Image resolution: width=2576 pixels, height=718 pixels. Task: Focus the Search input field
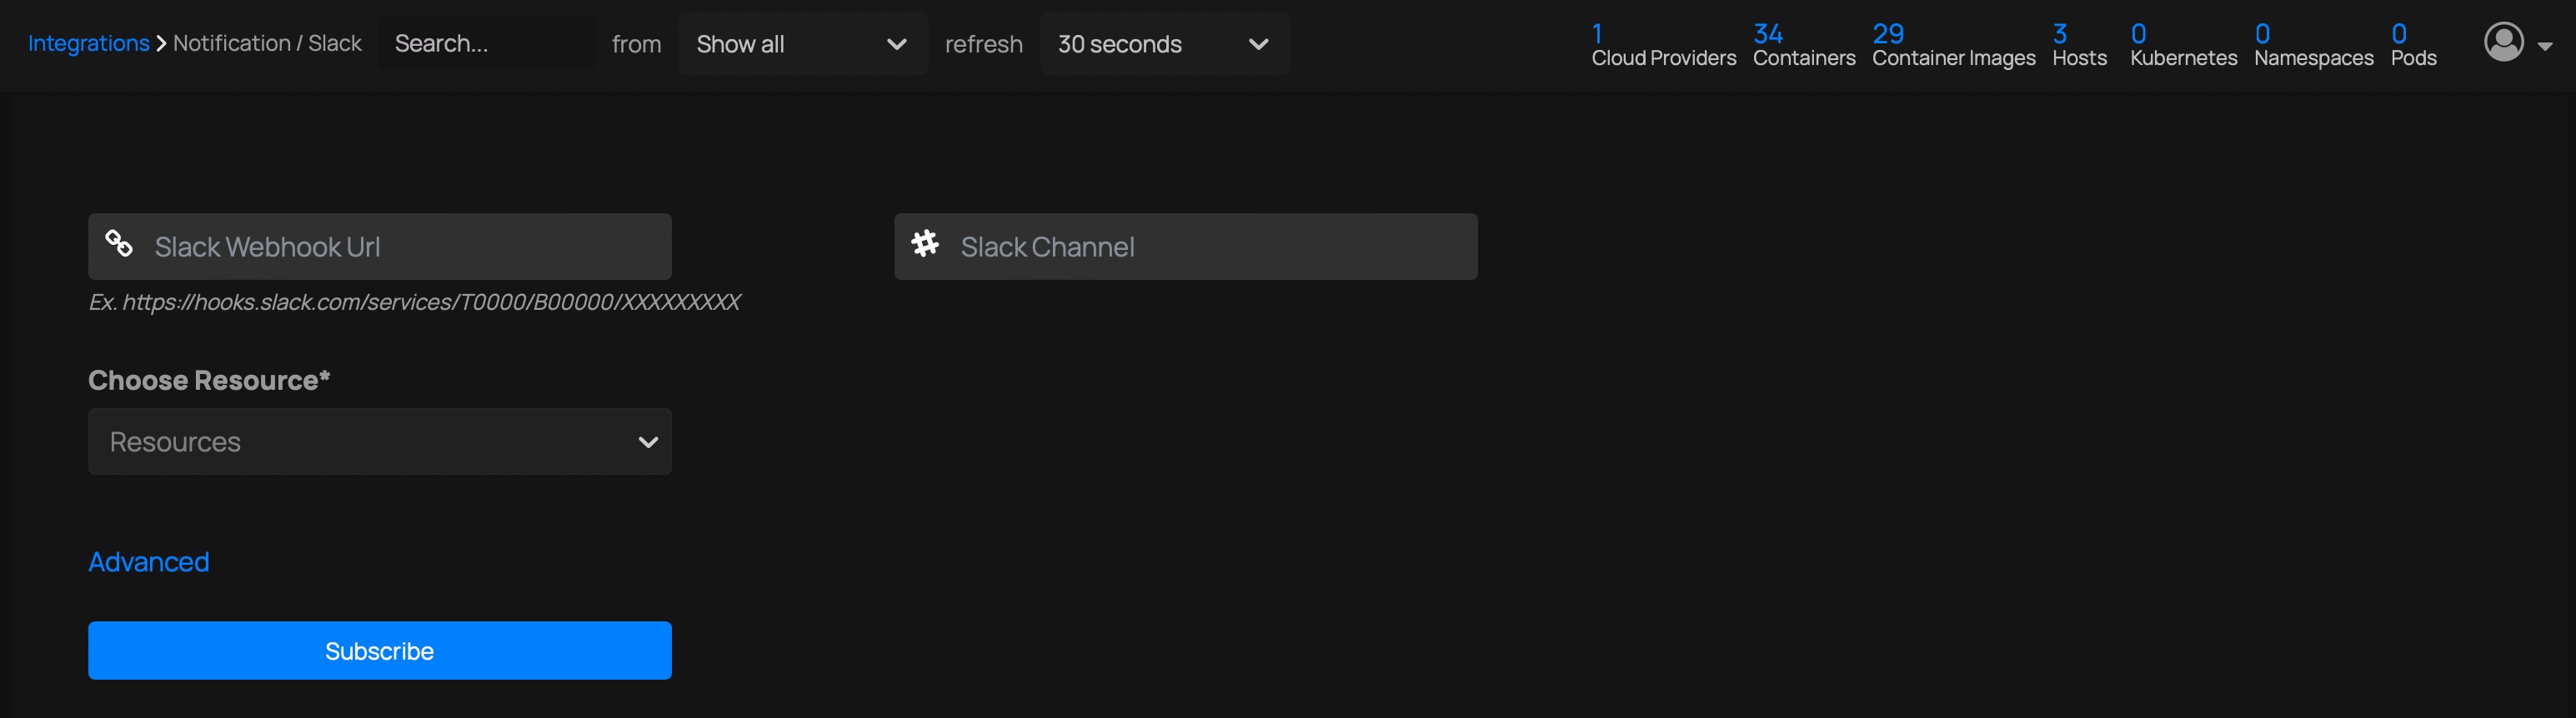click(x=487, y=44)
